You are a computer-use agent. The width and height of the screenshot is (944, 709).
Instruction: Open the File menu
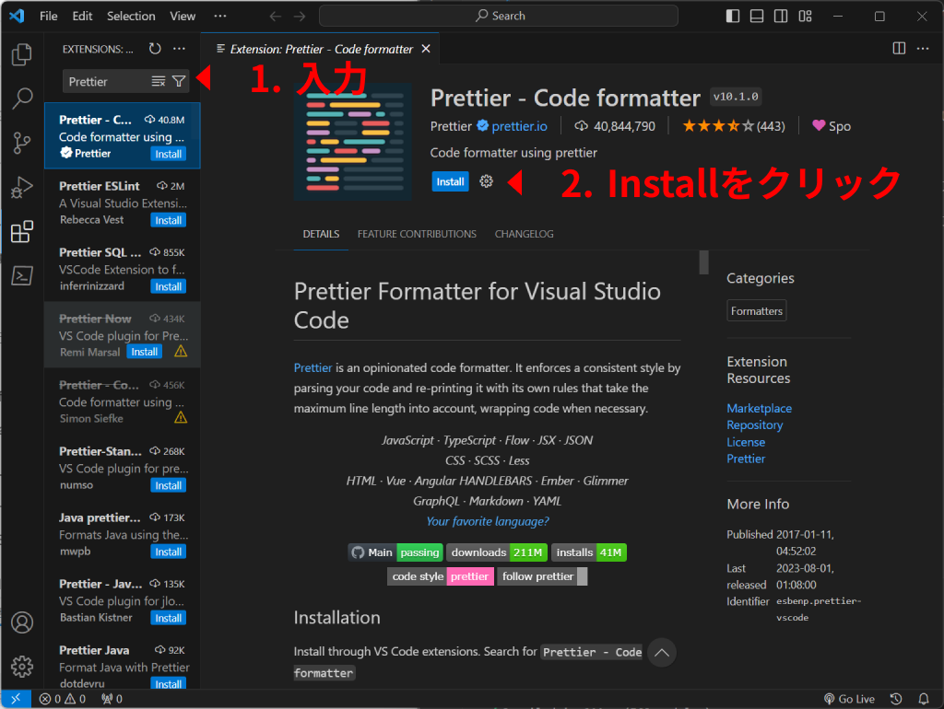tap(49, 17)
